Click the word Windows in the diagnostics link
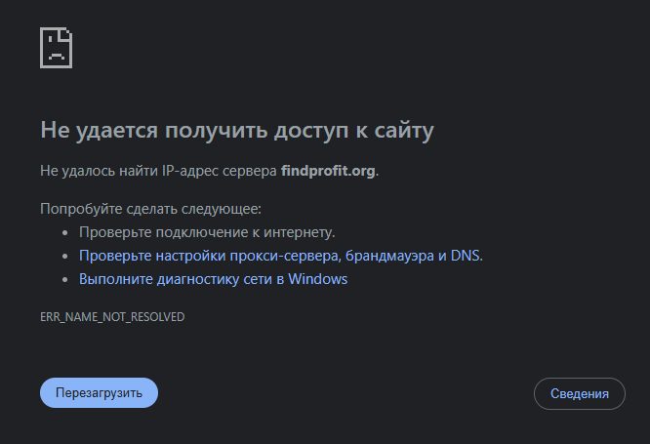 pos(317,279)
